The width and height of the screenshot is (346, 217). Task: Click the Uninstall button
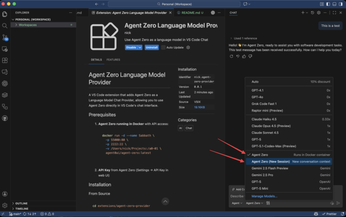[151, 47]
